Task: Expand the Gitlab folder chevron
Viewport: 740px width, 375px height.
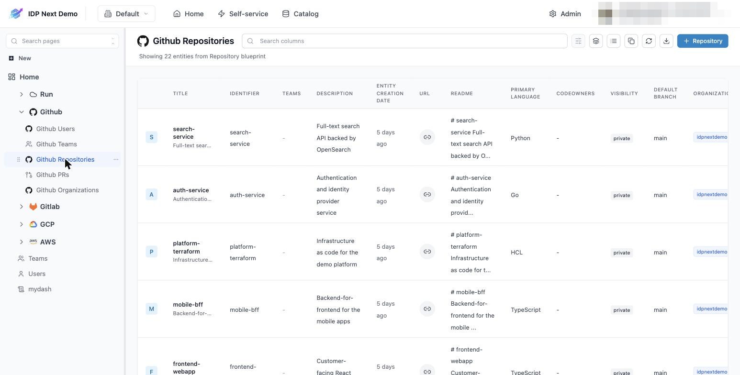Action: [22, 207]
